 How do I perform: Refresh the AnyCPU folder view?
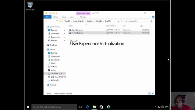[x=121, y=21]
